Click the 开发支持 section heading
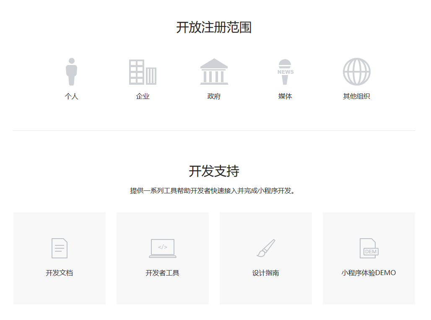Screen dimensions: 431x320 point(214,171)
